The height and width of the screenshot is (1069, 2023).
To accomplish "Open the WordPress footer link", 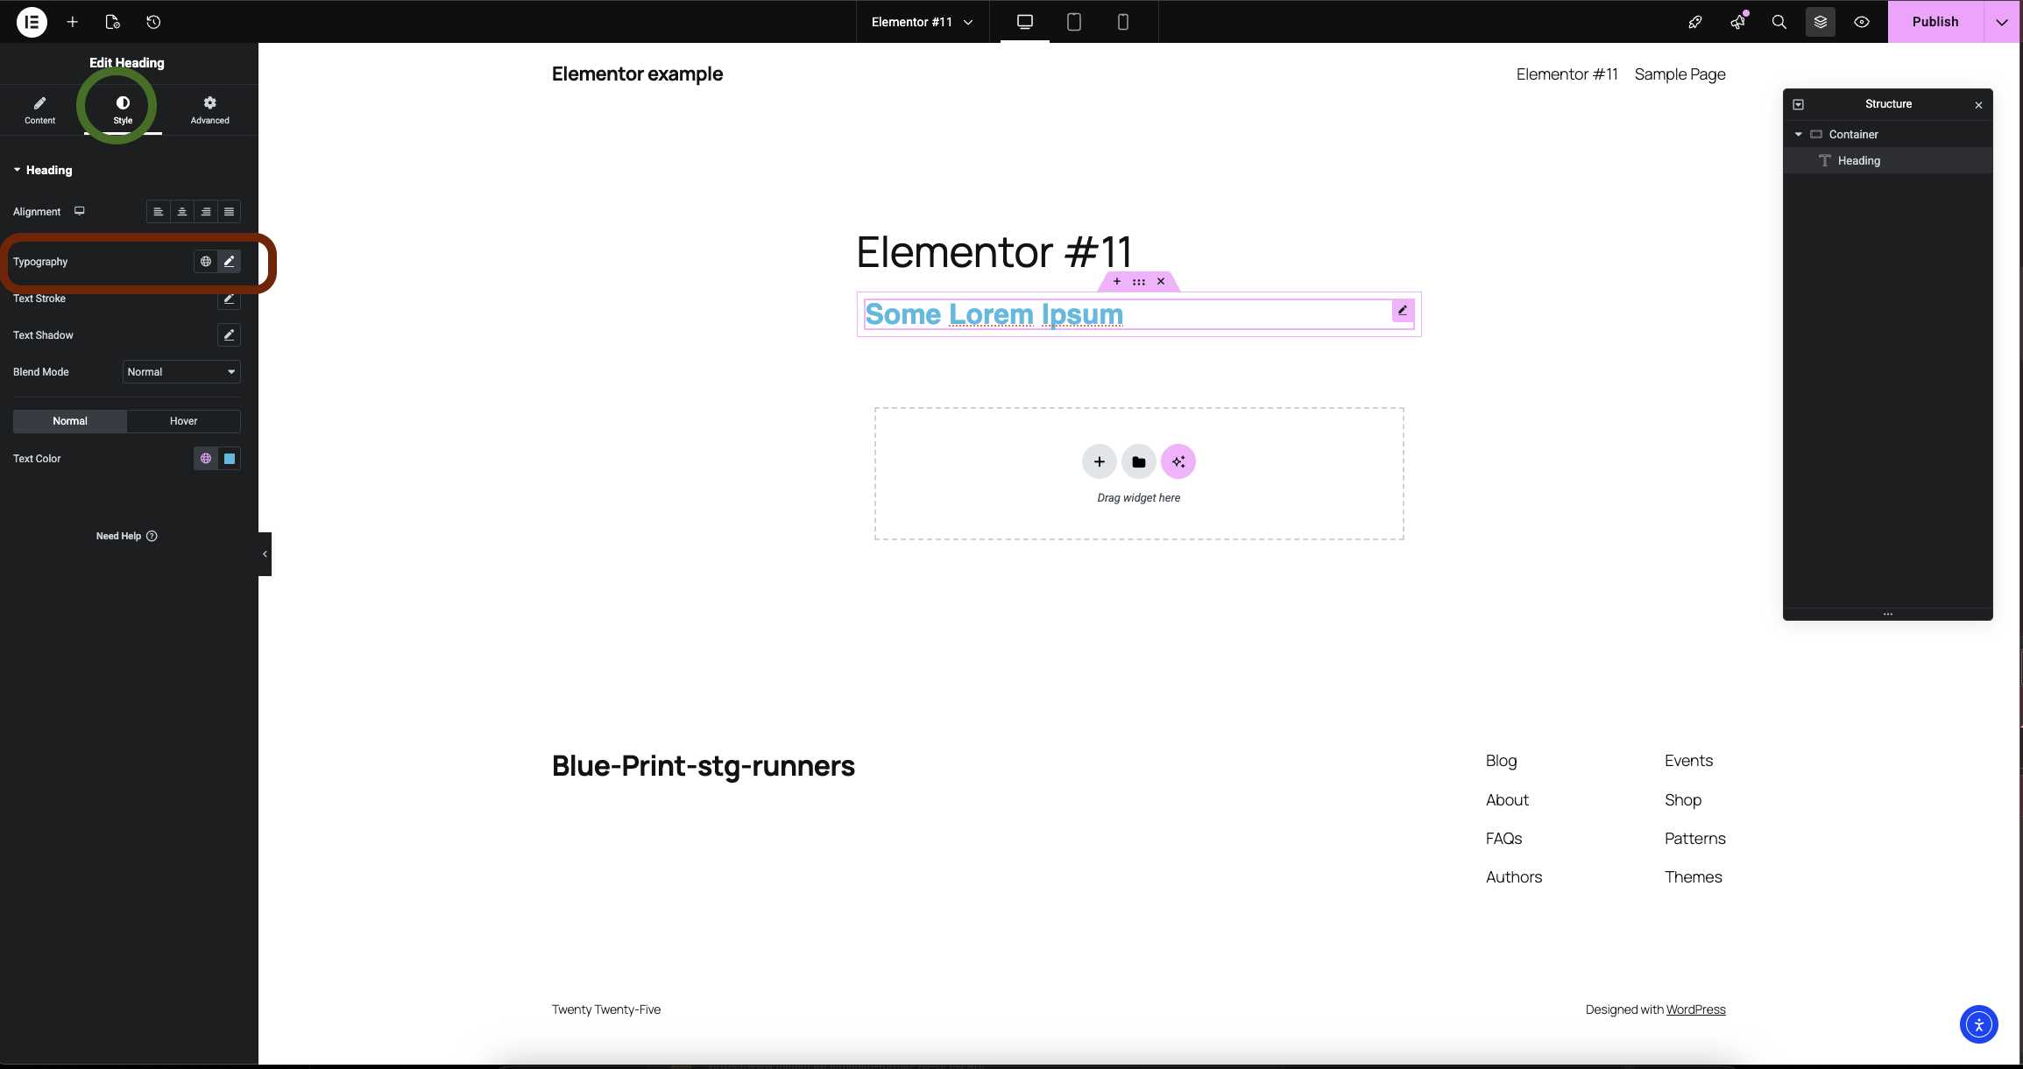I will 1695,1009.
